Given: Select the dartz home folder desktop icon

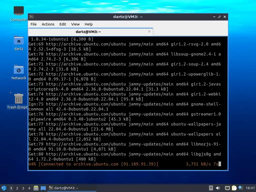Looking at the screenshot, I should tap(19, 43).
